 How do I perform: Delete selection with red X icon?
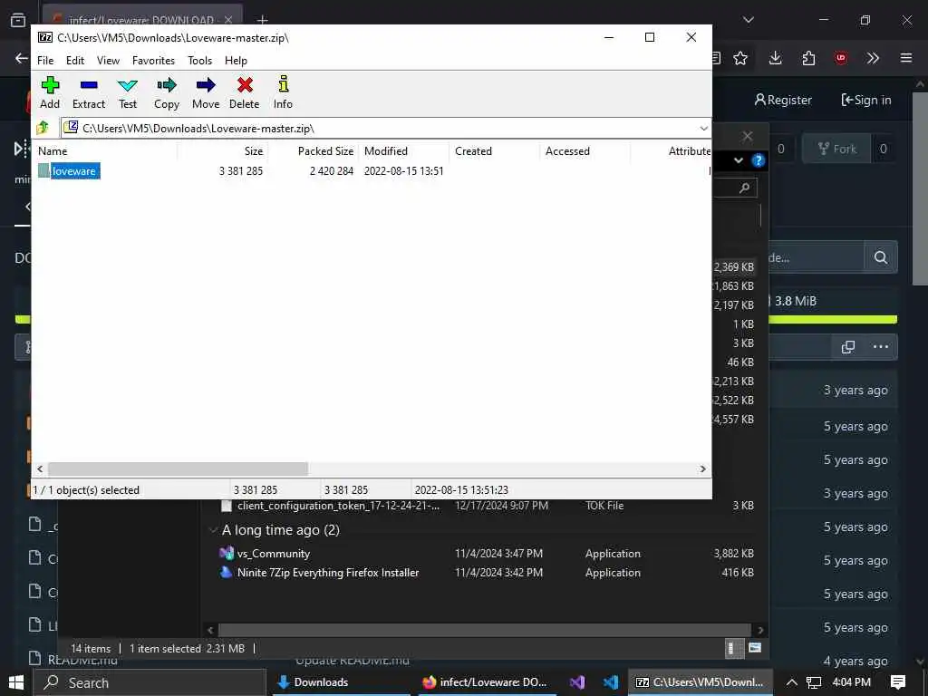(245, 93)
